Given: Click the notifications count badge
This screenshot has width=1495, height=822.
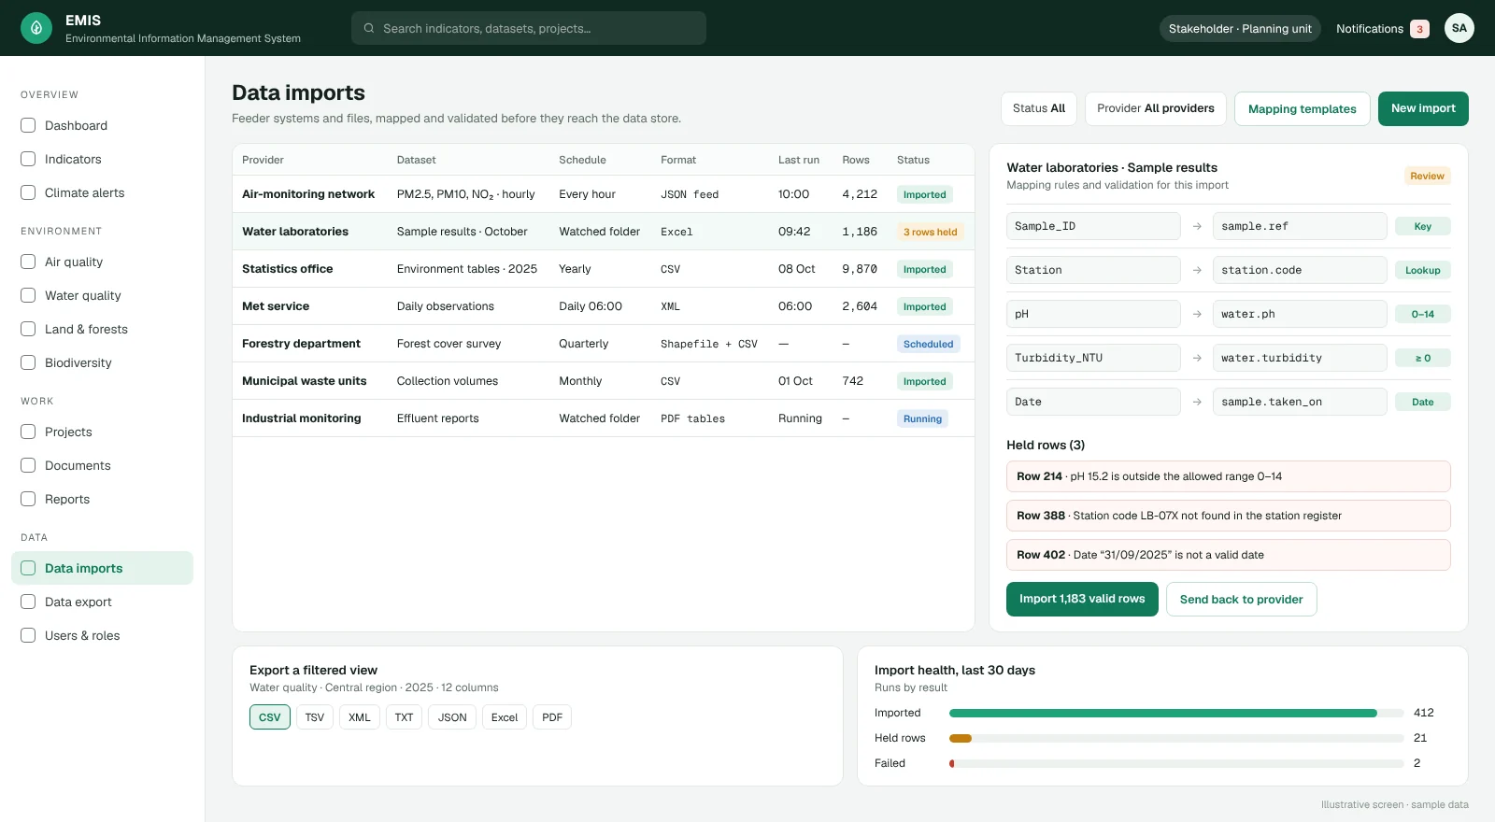Looking at the screenshot, I should tap(1419, 29).
